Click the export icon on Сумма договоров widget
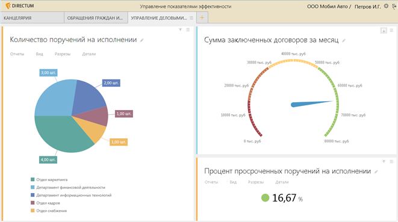This screenshot has height=222, width=398. [x=384, y=31]
